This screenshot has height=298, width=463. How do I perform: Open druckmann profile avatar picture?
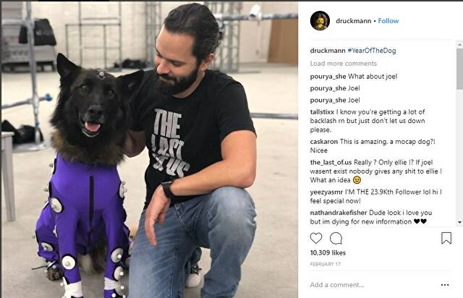click(320, 21)
